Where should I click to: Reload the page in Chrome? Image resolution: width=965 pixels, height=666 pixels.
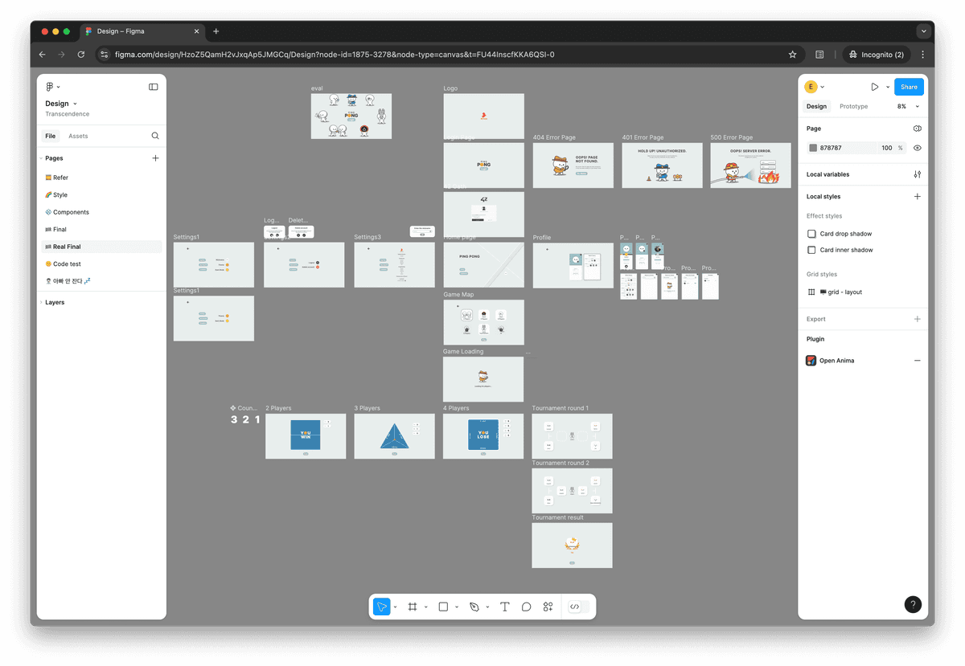point(80,55)
